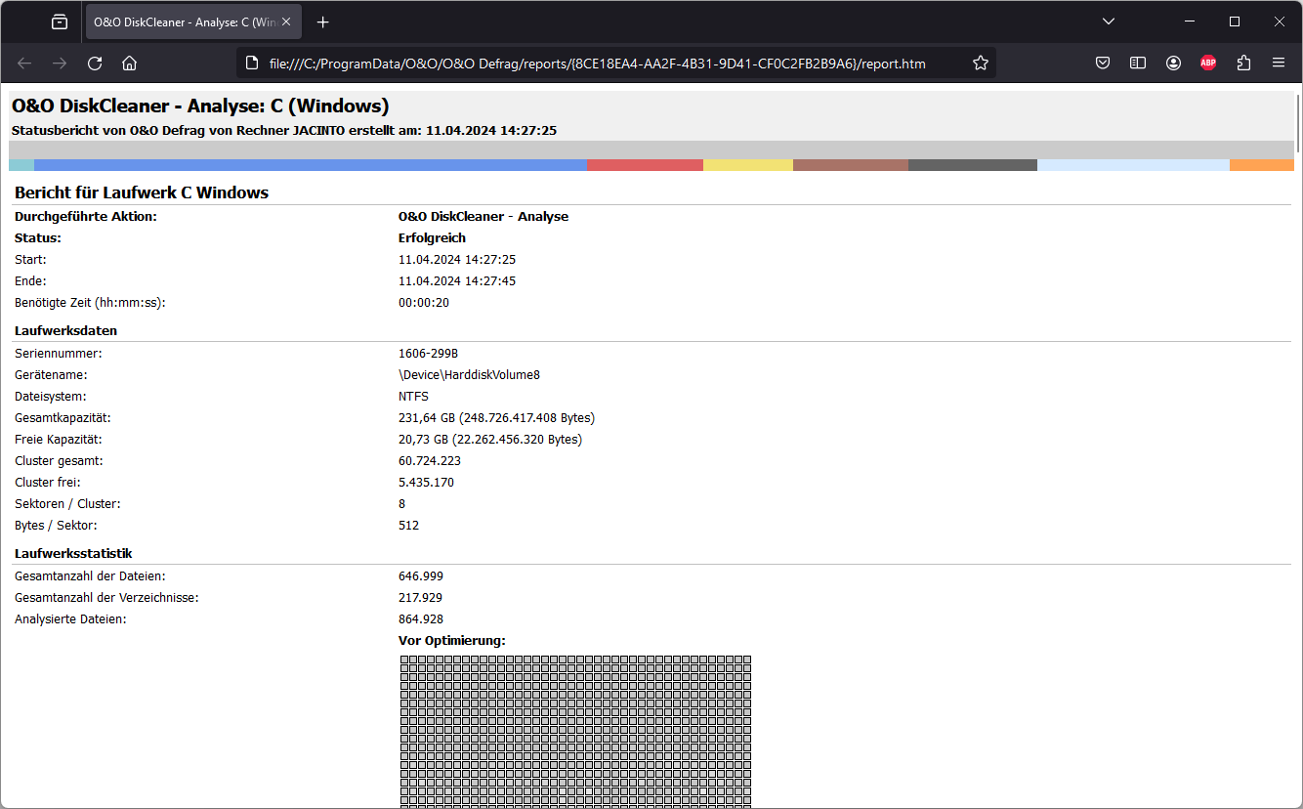Click the blue segment of the color bar
The image size is (1303, 809).
[311, 165]
